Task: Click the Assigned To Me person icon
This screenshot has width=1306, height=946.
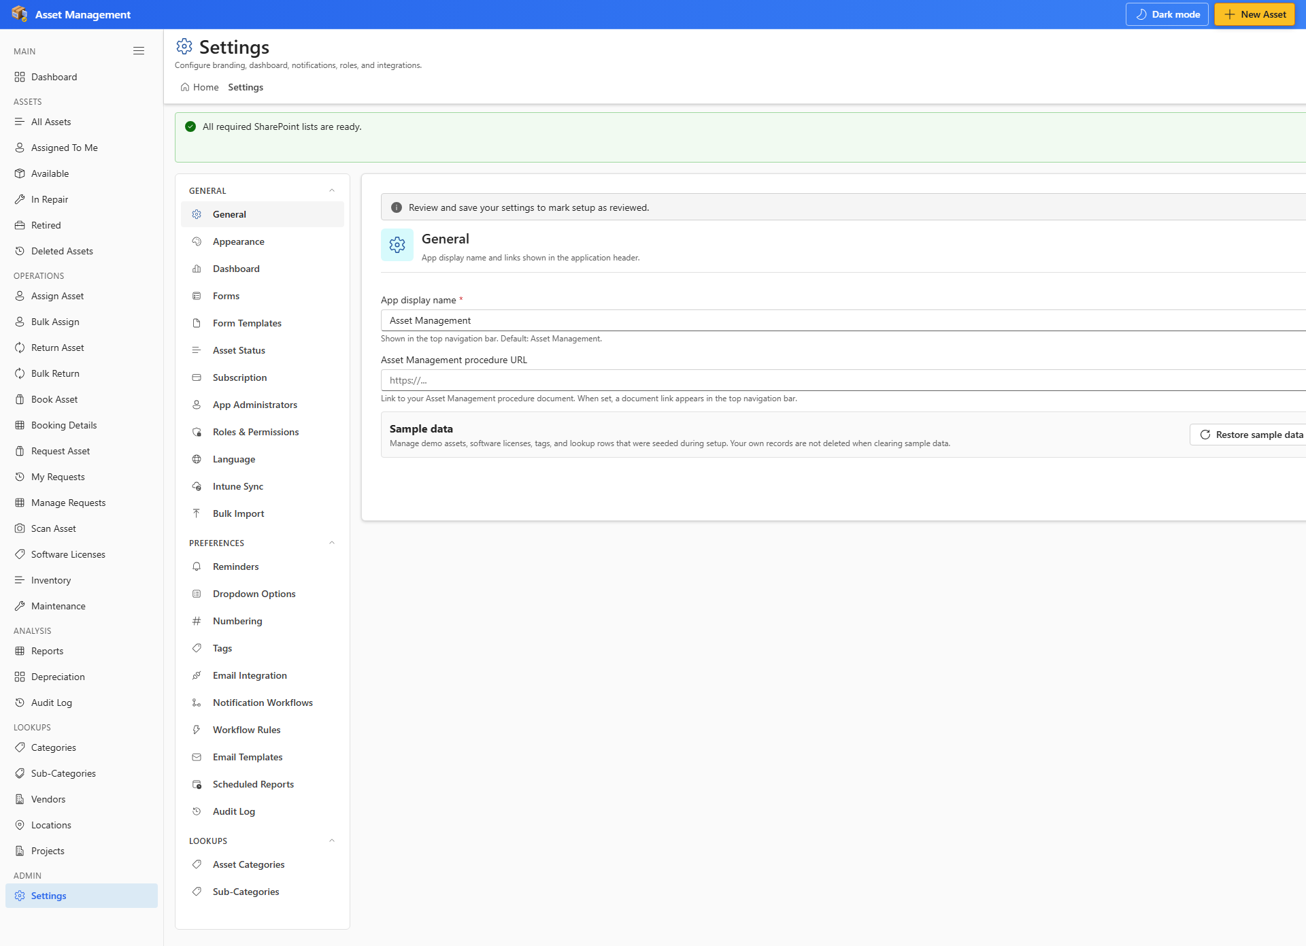Action: pyautogui.click(x=20, y=148)
